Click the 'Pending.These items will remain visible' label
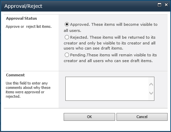171x132 pixels. coord(110,58)
